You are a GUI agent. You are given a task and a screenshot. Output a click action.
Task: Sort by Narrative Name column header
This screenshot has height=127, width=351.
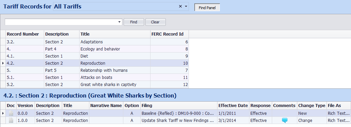pyautogui.click(x=106, y=106)
